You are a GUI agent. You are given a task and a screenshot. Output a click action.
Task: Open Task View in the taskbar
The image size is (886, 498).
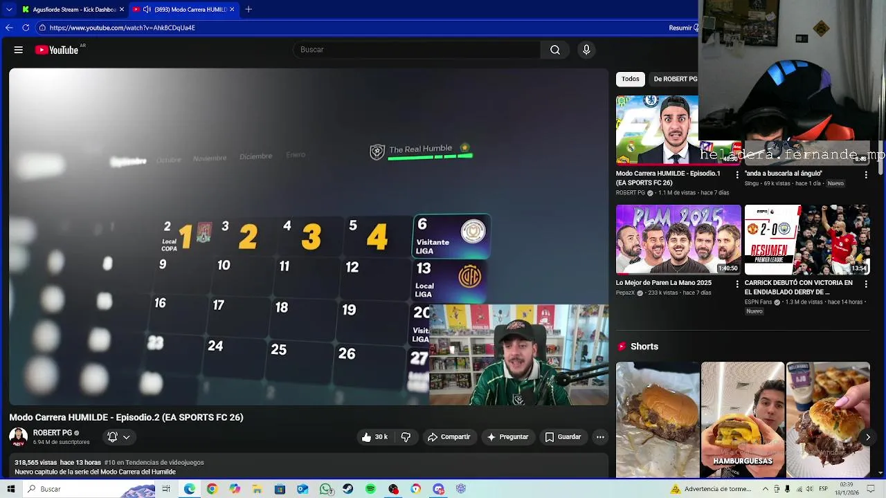pos(166,489)
